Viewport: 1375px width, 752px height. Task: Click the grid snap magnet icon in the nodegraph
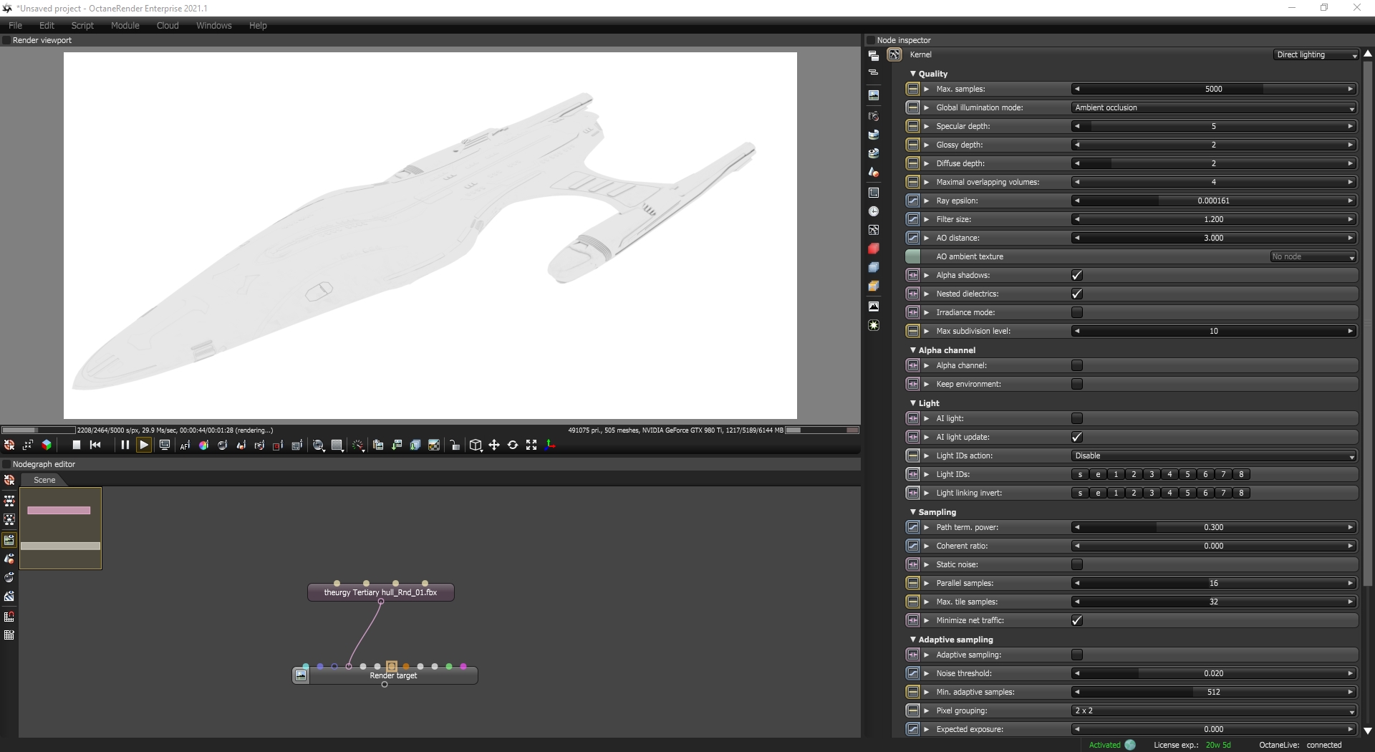coord(9,617)
